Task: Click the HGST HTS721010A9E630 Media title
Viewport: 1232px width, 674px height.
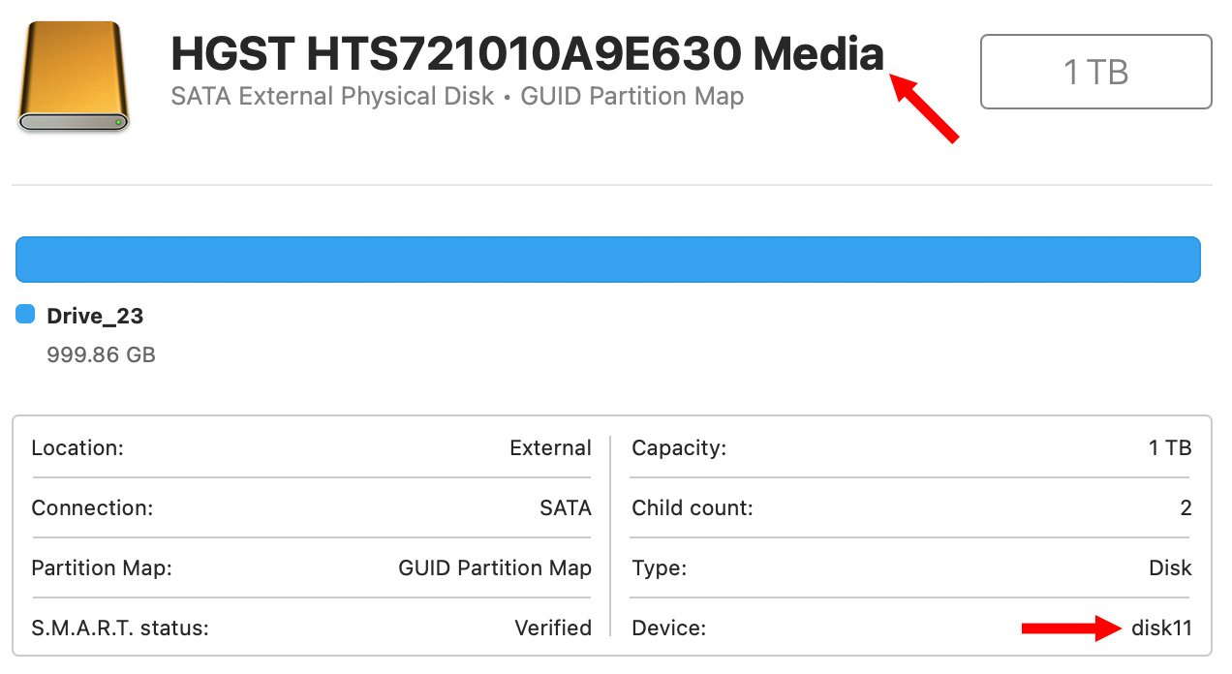Action: pyautogui.click(x=528, y=54)
